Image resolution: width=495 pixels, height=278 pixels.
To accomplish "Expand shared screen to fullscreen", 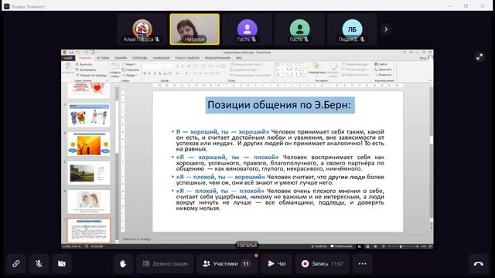I will point(480,57).
